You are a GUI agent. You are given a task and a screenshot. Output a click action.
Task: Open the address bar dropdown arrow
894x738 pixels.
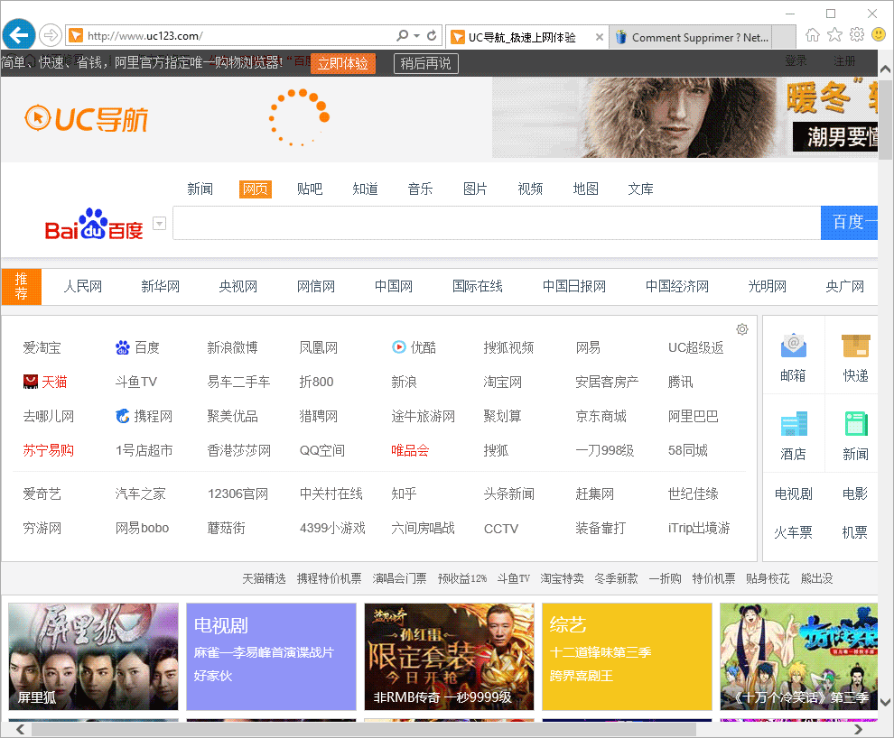point(417,35)
